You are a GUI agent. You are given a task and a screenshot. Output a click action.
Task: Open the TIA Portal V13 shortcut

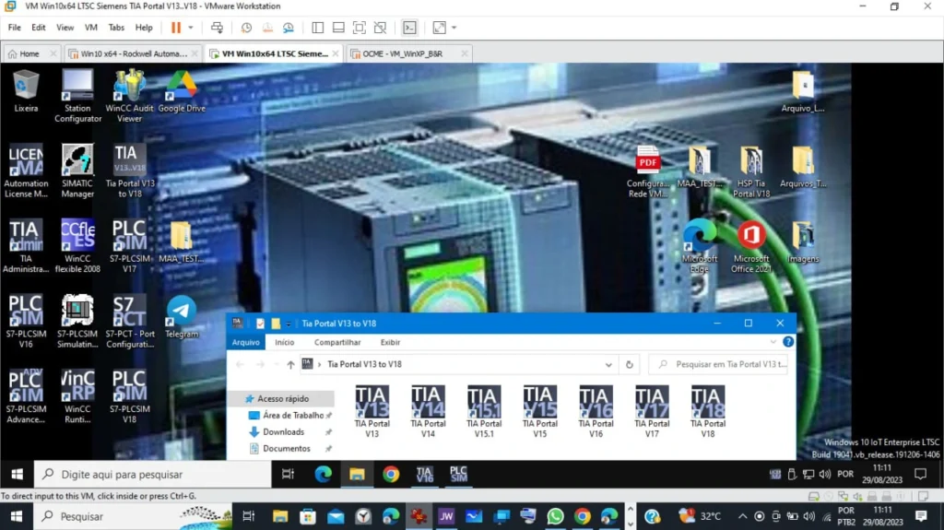click(372, 411)
